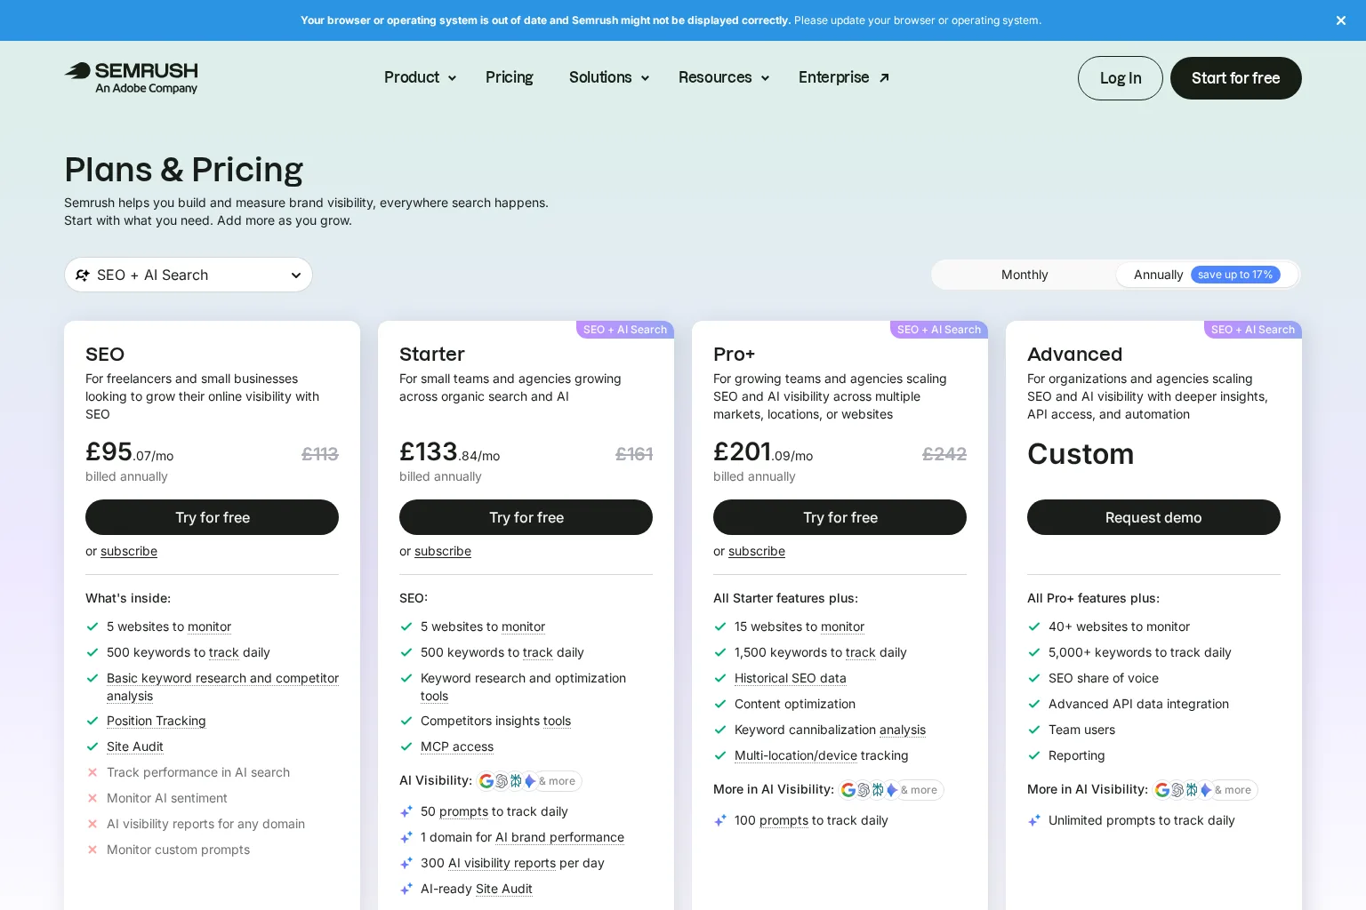Click checkmark beside SEO share of voice
The image size is (1366, 910).
tap(1034, 678)
